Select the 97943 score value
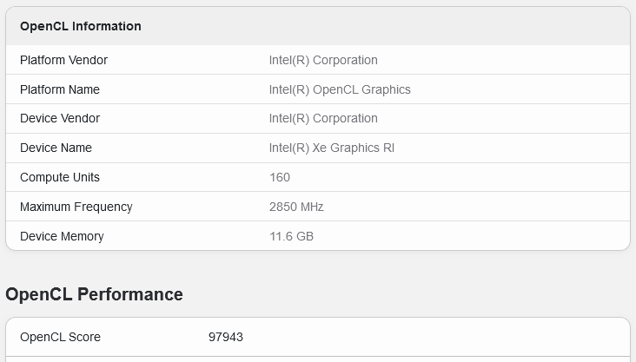 [227, 337]
